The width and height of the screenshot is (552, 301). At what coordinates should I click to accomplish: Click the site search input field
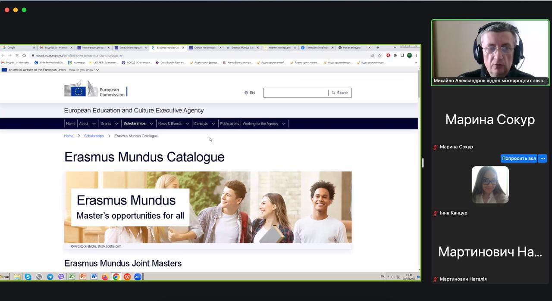tap(296, 93)
